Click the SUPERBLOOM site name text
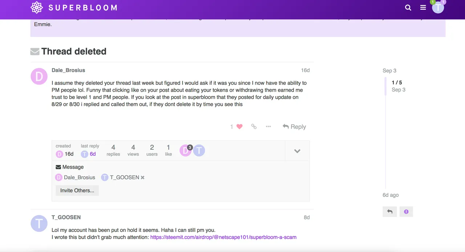465x252 pixels. pyautogui.click(x=83, y=8)
